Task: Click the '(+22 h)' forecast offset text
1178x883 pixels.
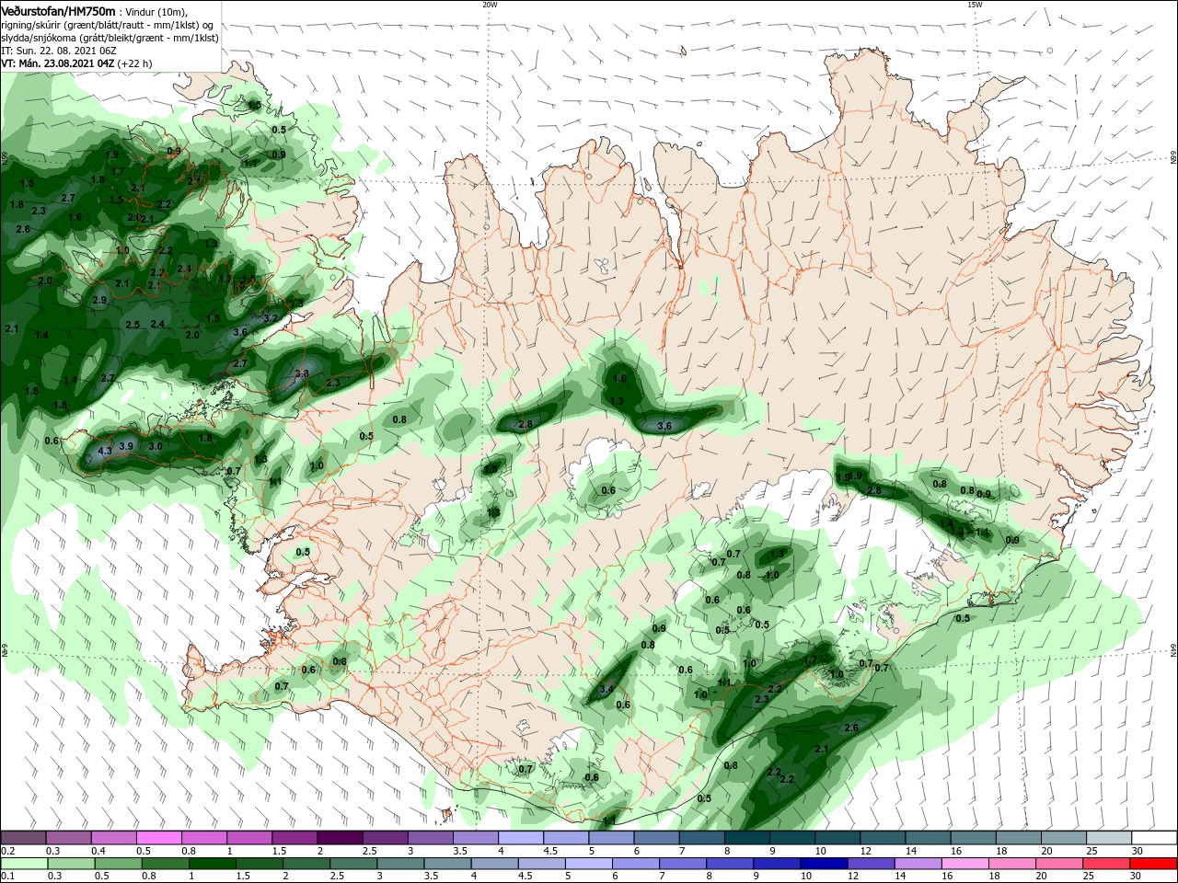Action: pos(134,63)
